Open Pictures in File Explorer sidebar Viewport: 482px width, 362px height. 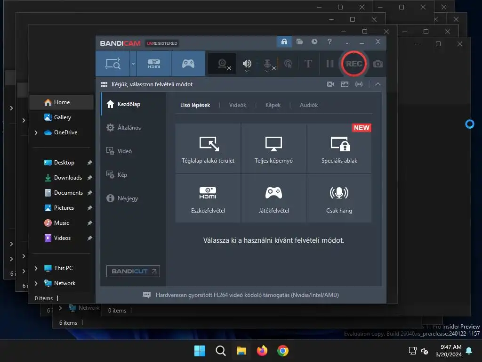[x=64, y=208]
